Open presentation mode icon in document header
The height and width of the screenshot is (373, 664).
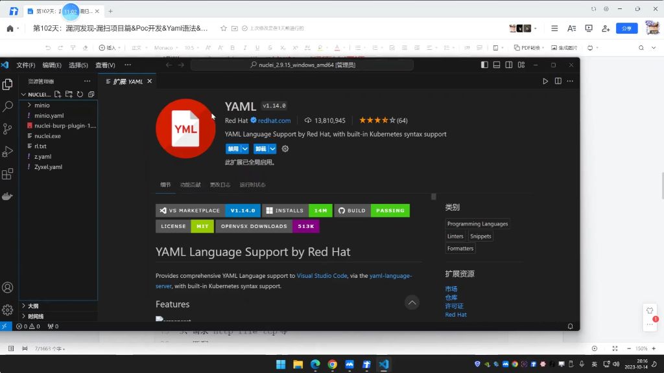point(589,28)
